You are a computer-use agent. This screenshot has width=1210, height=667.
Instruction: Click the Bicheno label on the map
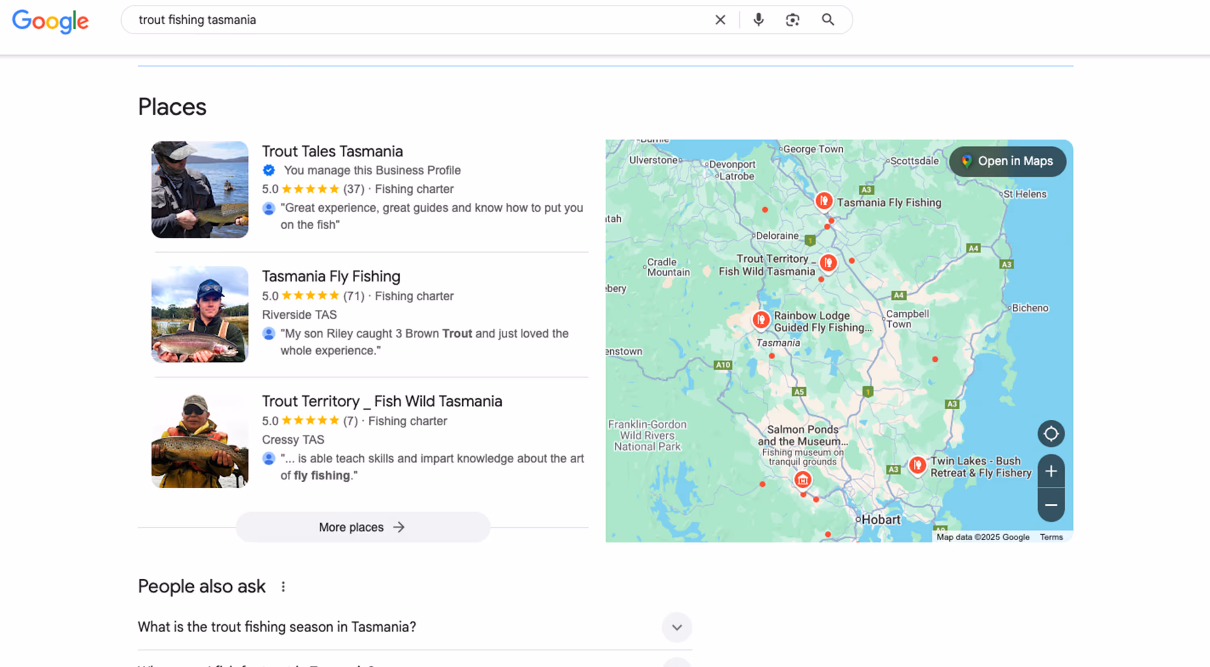(1030, 308)
